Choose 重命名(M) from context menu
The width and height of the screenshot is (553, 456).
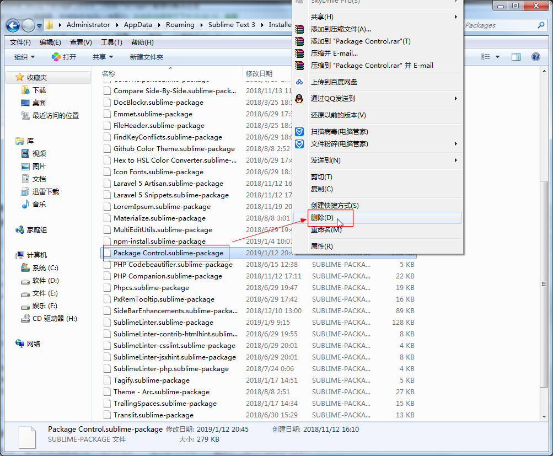click(378, 229)
